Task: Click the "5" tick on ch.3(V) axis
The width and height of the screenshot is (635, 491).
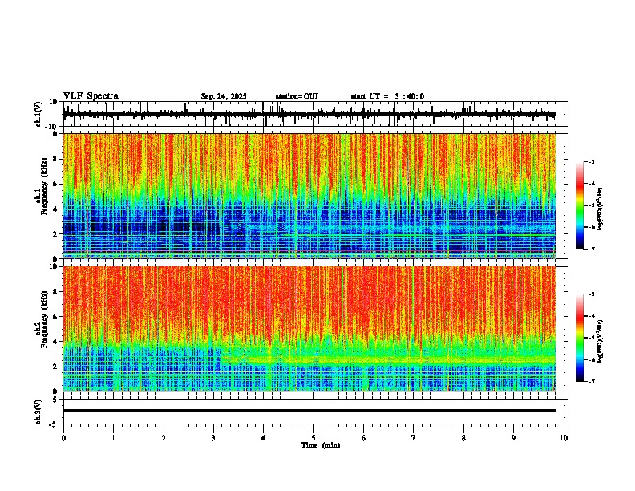Action: [x=55, y=400]
